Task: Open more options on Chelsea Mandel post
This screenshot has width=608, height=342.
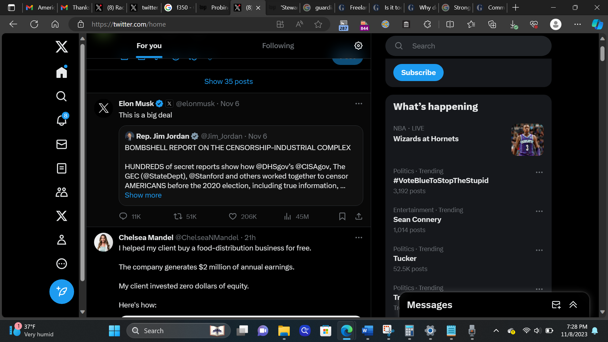Action: click(358, 237)
